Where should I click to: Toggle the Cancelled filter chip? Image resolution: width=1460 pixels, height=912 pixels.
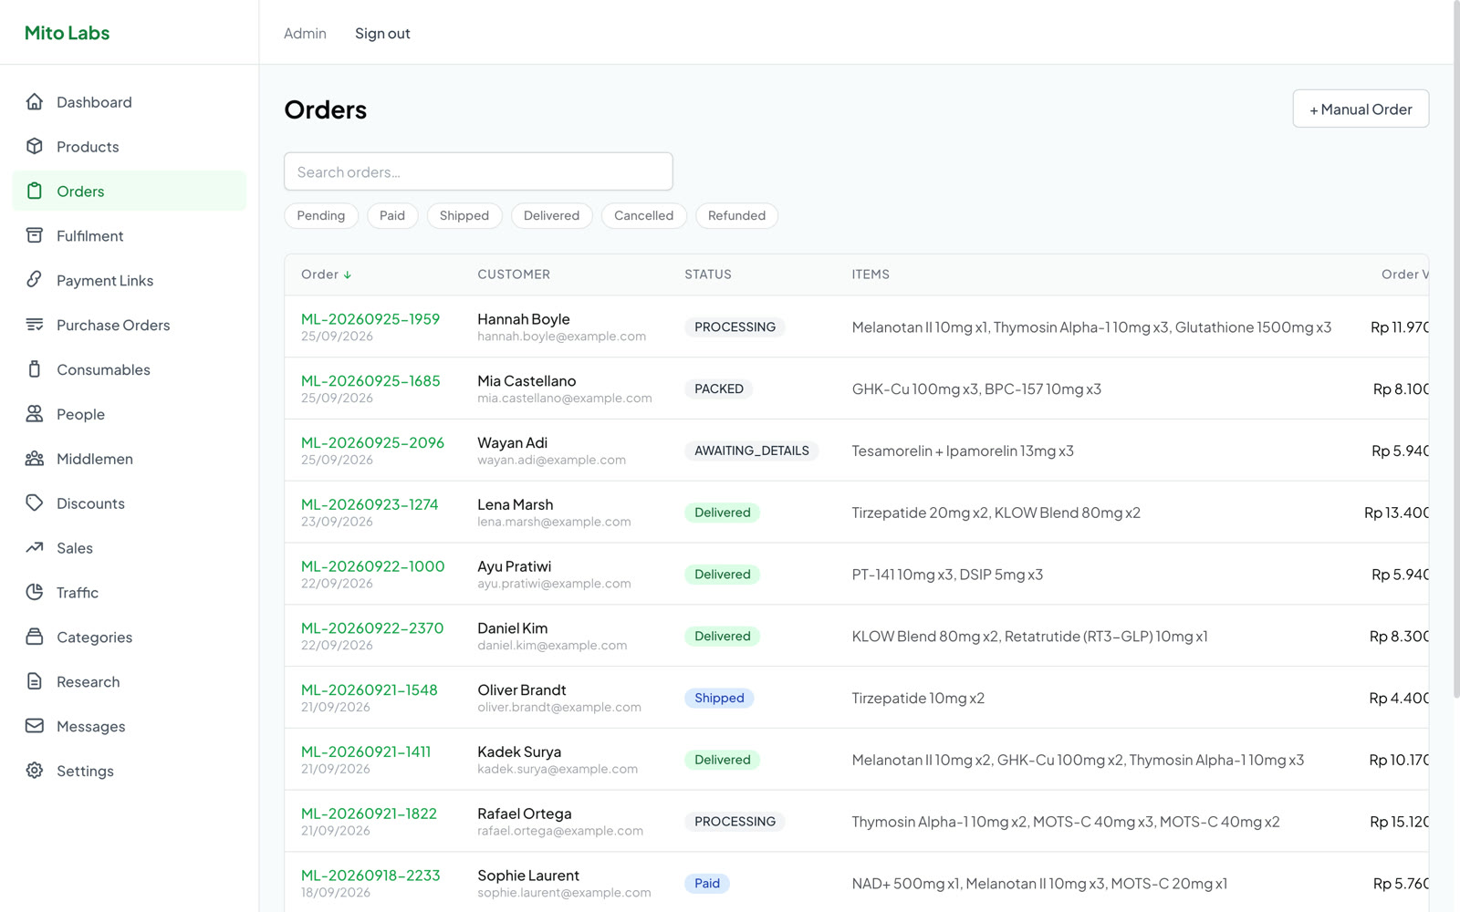click(644, 216)
